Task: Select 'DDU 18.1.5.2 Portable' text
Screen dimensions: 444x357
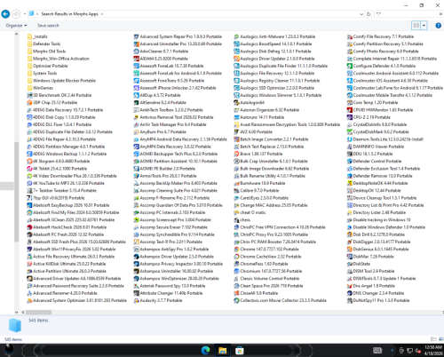Action: [x=373, y=154]
